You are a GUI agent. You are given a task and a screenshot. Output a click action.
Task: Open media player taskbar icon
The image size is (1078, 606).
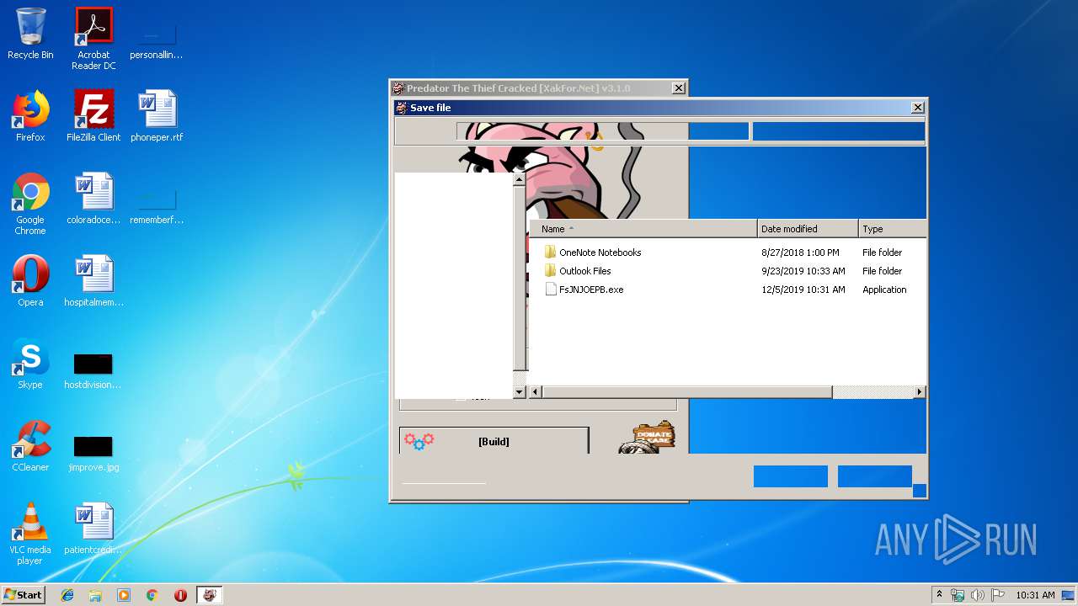click(x=124, y=595)
